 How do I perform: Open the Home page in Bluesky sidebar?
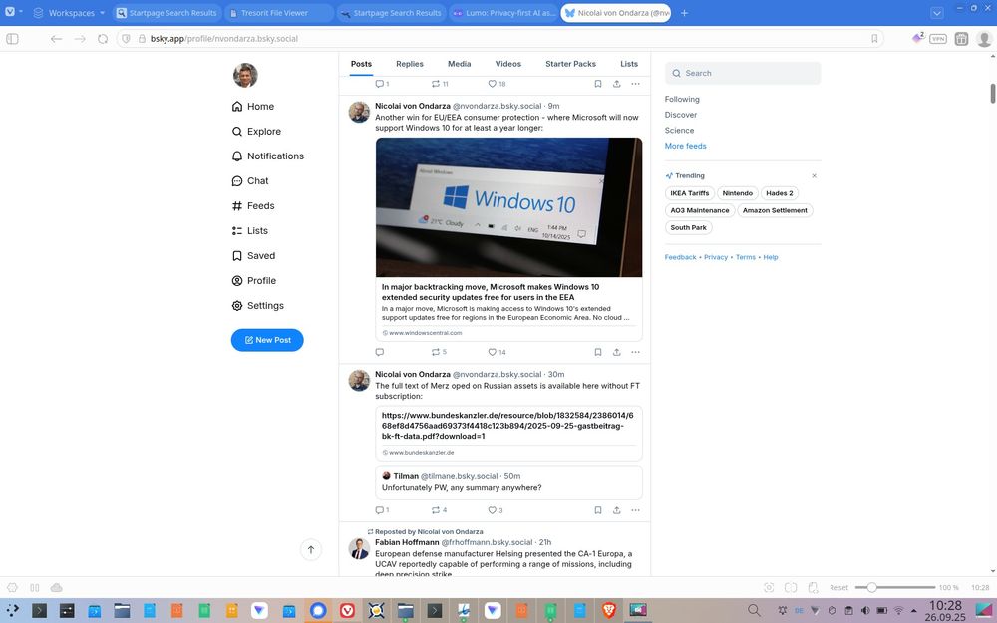(x=253, y=107)
